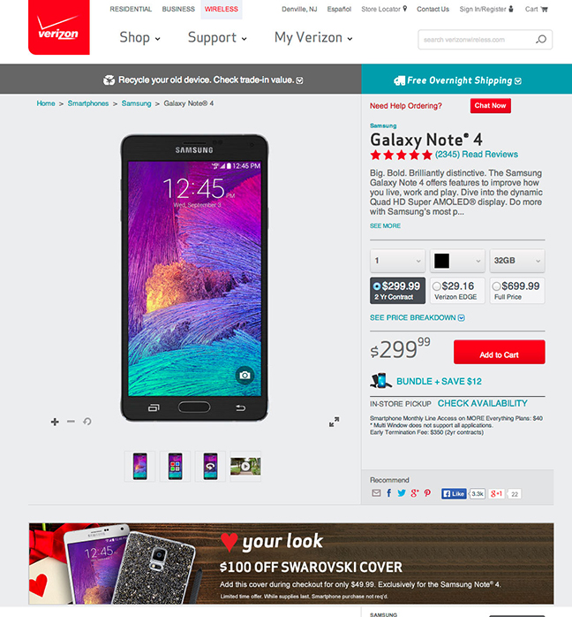Zoom in with the plus icon
572x617 pixels.
pyautogui.click(x=55, y=422)
